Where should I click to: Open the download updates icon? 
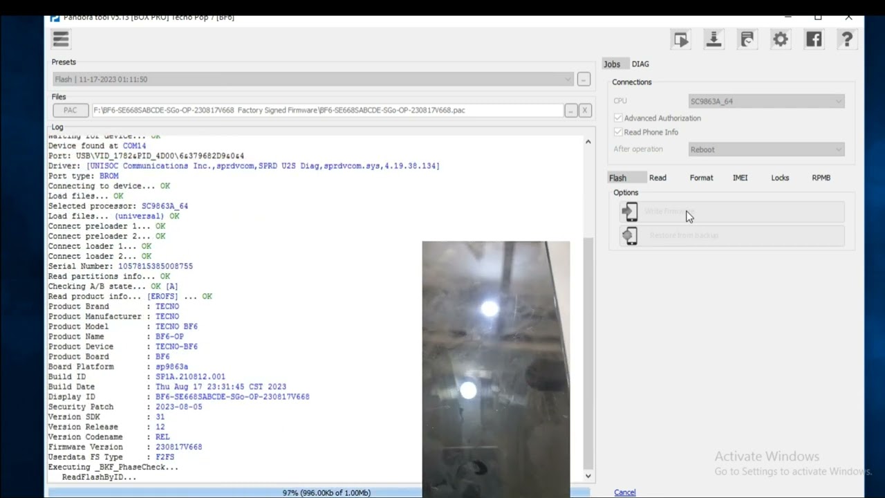(714, 40)
